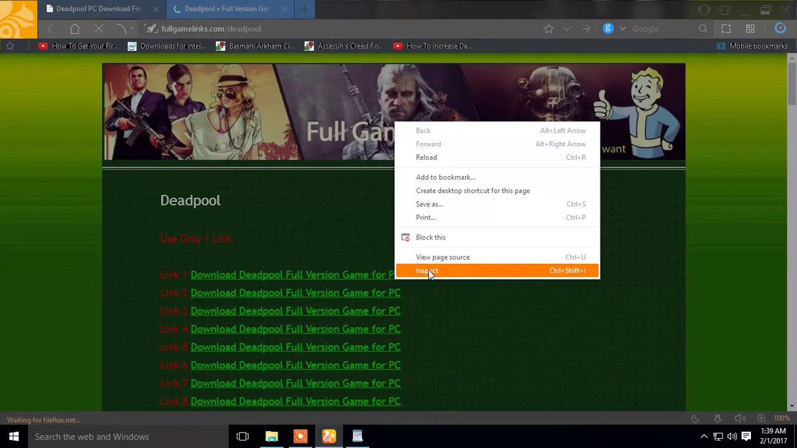Open the add-ons grid icon
797x448 pixels.
pos(750,29)
